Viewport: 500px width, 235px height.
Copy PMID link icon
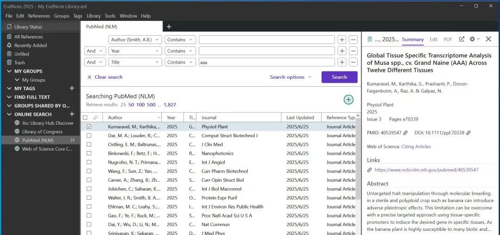coord(405,133)
